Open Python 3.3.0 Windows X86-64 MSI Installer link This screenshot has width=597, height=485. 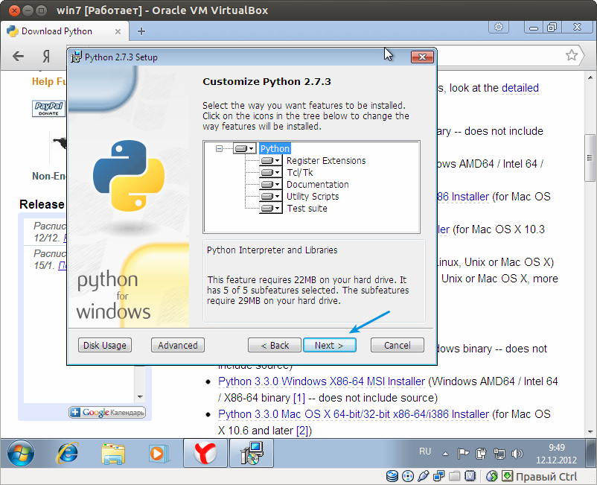(x=322, y=381)
